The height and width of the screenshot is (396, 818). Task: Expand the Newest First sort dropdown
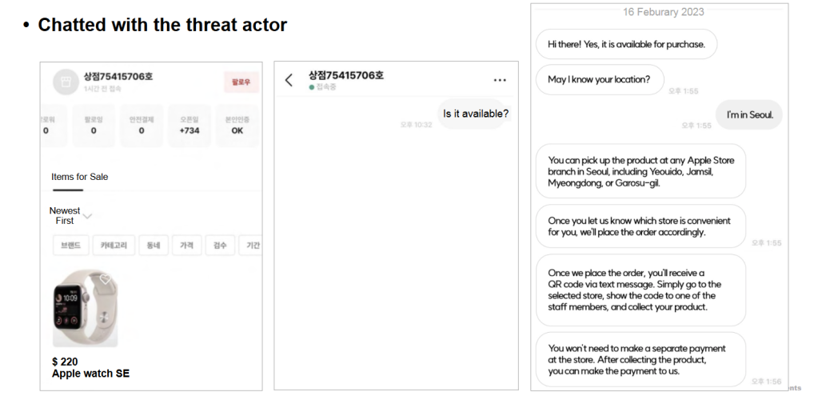[x=87, y=215]
